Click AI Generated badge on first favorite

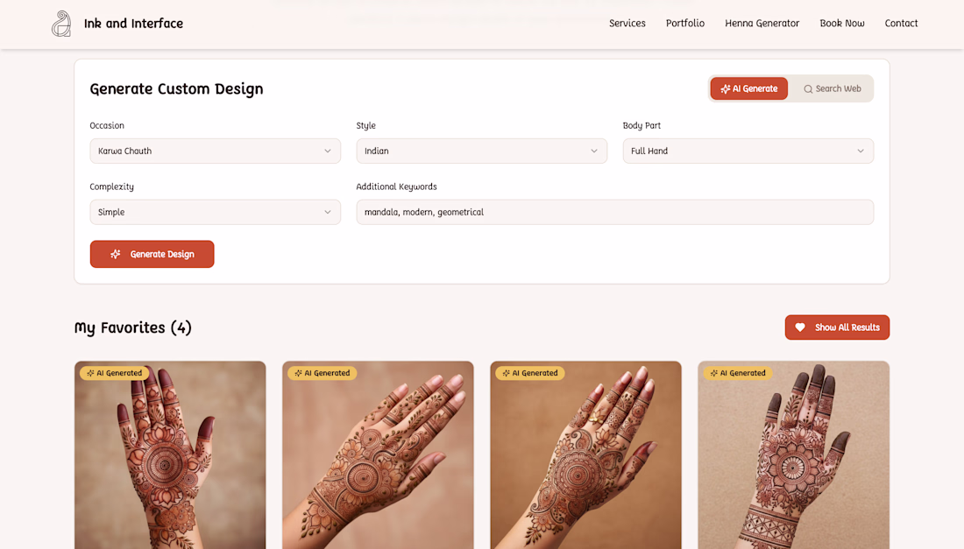tap(114, 373)
